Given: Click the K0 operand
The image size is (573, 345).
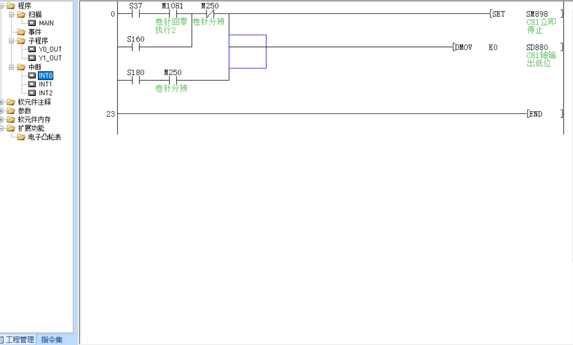Looking at the screenshot, I should point(493,47).
